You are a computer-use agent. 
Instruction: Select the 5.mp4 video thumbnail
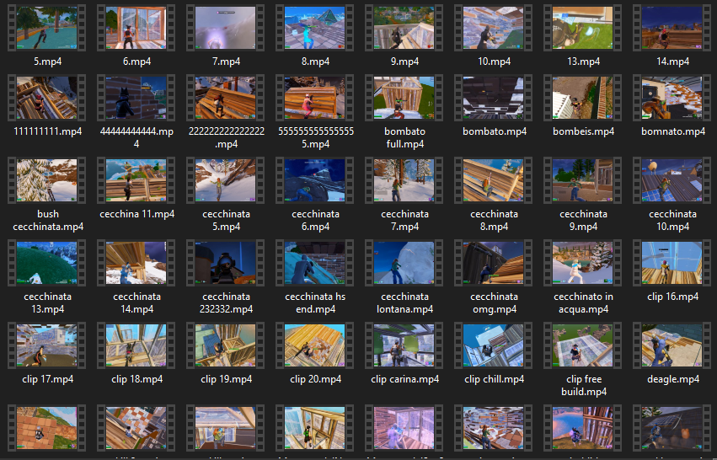[46, 28]
